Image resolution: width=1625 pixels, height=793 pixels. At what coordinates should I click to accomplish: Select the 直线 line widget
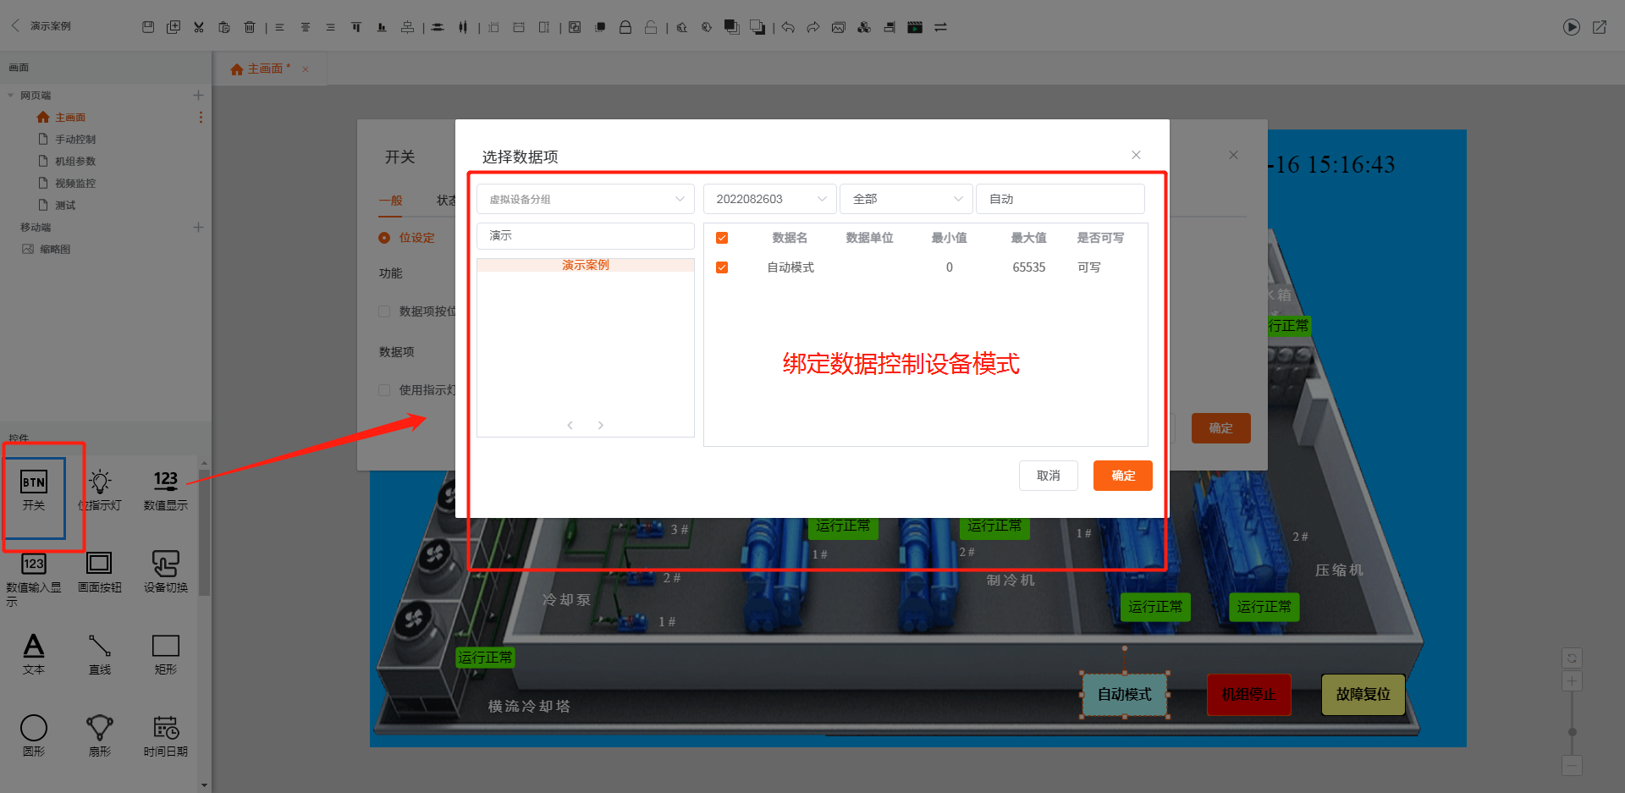[100, 654]
